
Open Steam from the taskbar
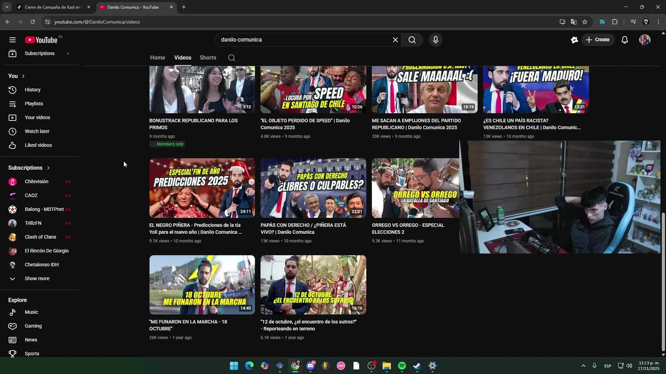click(417, 366)
